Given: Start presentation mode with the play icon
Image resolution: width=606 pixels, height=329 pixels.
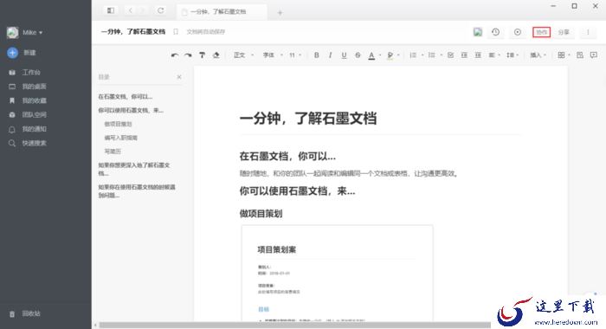Looking at the screenshot, I should click(518, 32).
